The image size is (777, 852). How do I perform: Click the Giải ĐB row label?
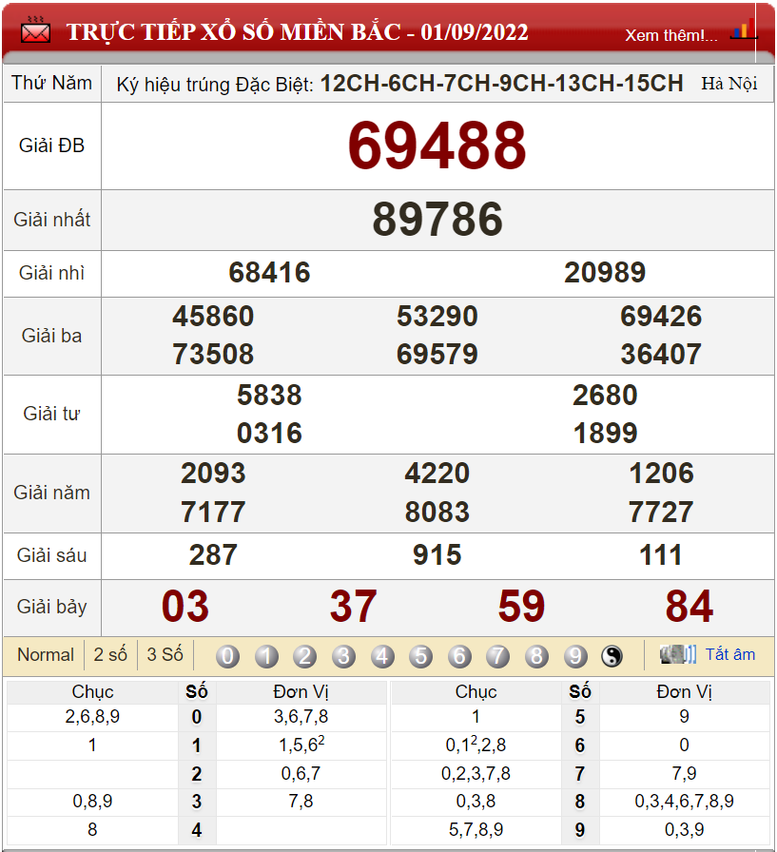click(x=52, y=145)
